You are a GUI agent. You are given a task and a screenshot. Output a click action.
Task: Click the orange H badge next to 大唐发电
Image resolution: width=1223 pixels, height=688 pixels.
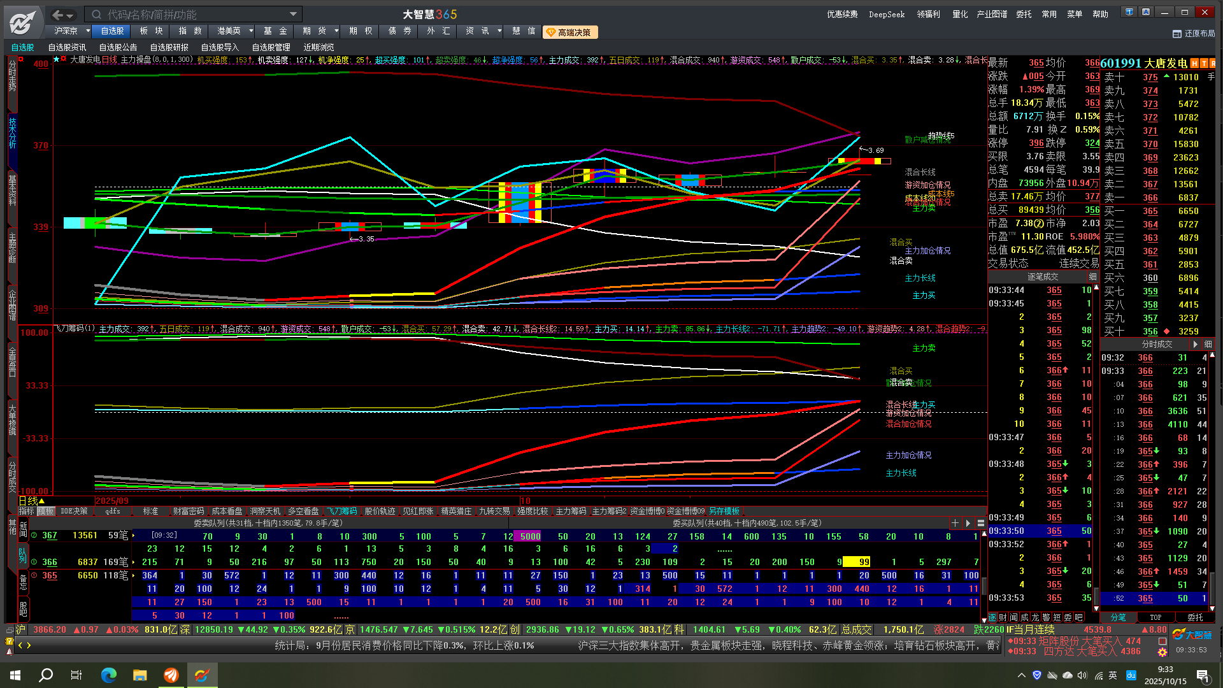(x=1194, y=63)
